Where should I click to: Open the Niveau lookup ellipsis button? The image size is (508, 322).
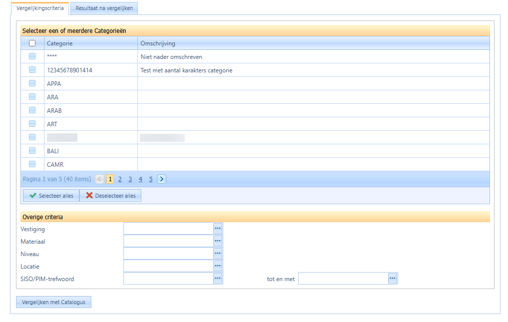click(218, 253)
